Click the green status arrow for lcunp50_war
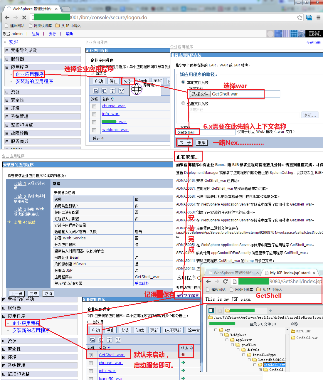Screen dimensions: 323x382 183,378
